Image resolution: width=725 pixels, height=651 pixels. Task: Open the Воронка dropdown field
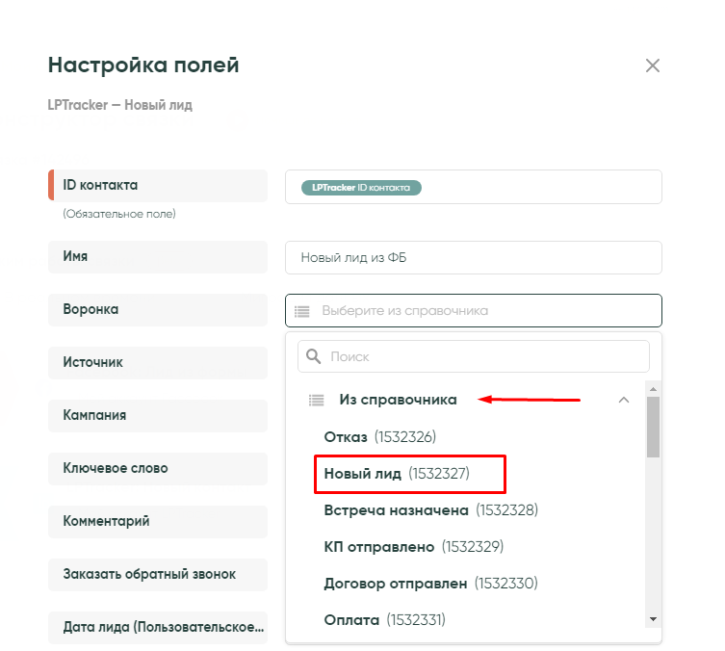click(x=474, y=311)
